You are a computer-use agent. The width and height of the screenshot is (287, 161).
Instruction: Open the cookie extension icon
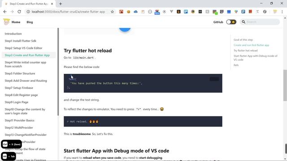point(129,12)
